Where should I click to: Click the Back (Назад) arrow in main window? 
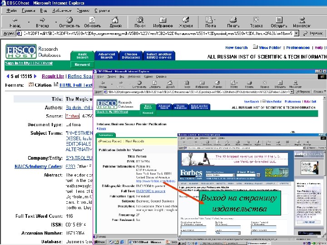15,22
